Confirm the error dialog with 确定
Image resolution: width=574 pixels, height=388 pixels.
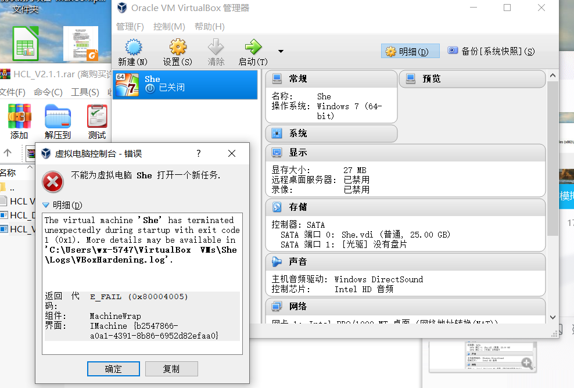(113, 369)
